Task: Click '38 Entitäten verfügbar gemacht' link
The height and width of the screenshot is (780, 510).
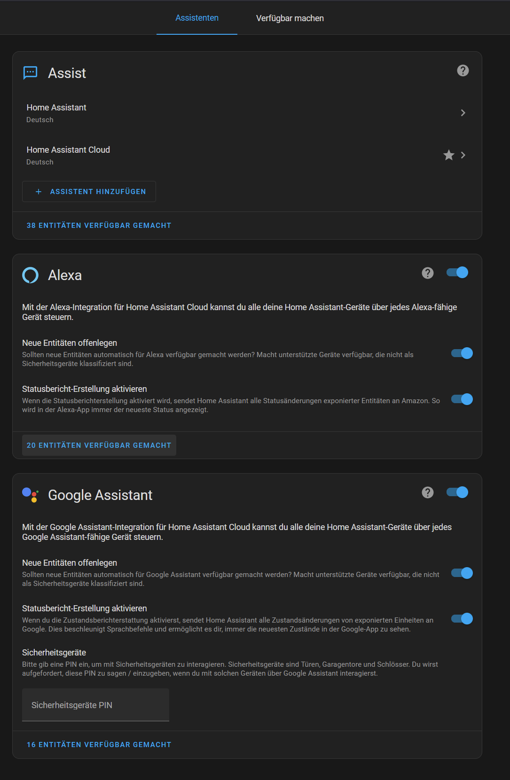Action: 99,226
